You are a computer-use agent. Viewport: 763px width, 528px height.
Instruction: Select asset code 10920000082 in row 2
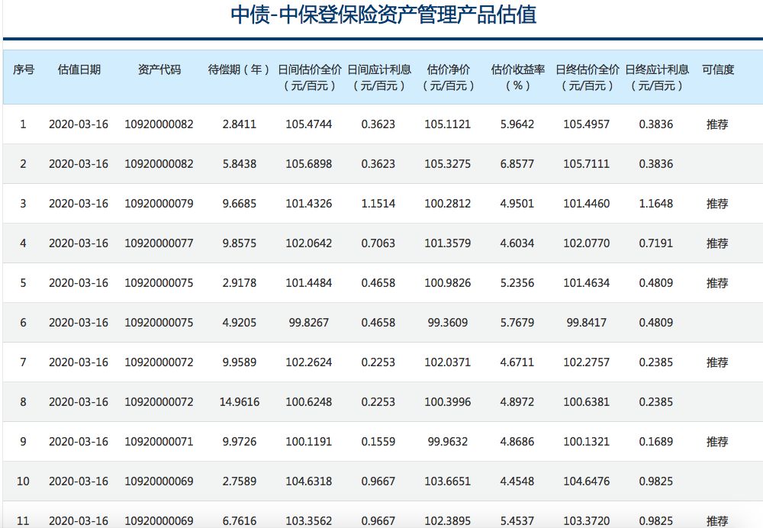click(x=159, y=164)
